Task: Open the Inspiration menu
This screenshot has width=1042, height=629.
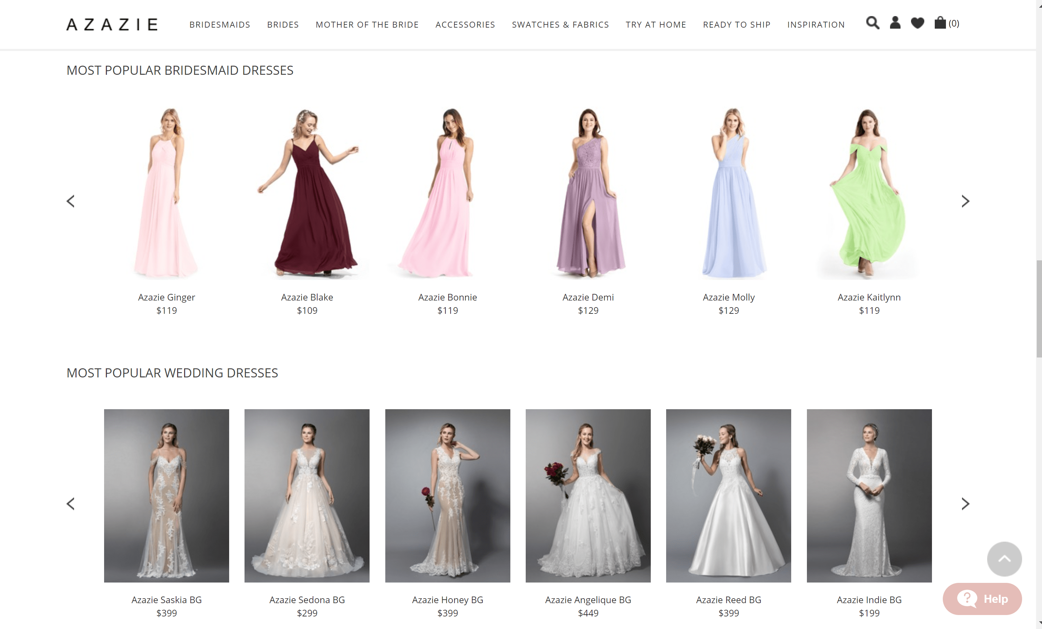Action: (x=816, y=24)
